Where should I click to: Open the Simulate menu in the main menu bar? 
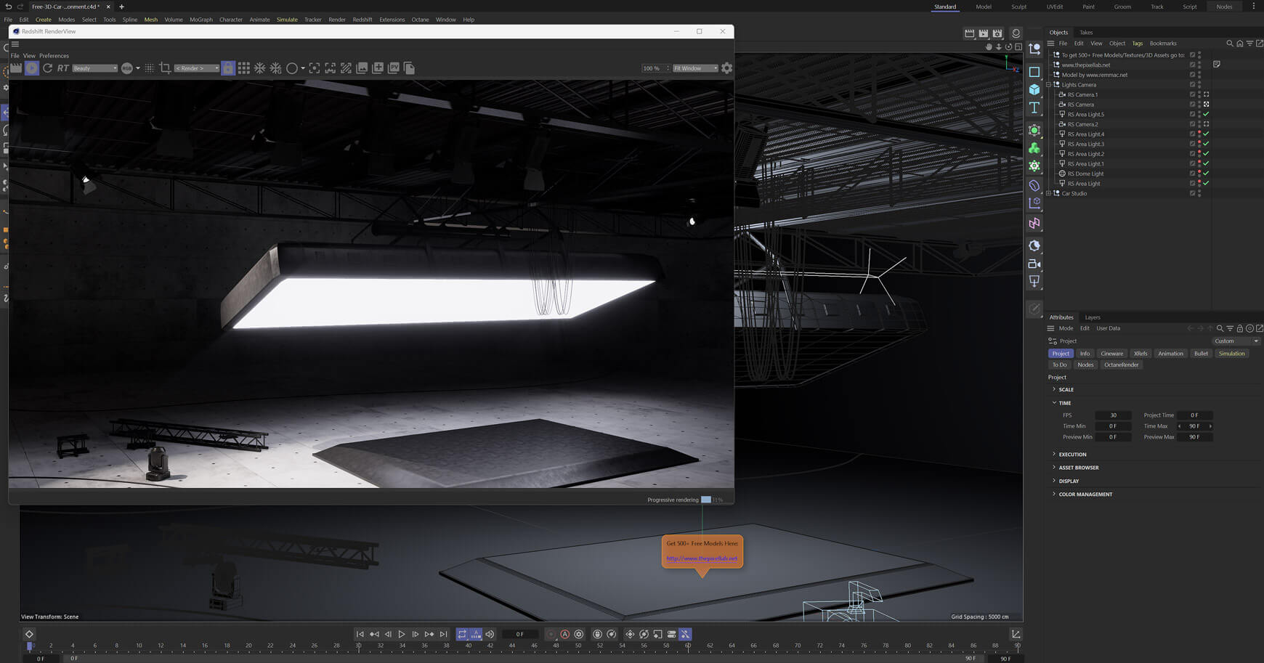pyautogui.click(x=287, y=20)
